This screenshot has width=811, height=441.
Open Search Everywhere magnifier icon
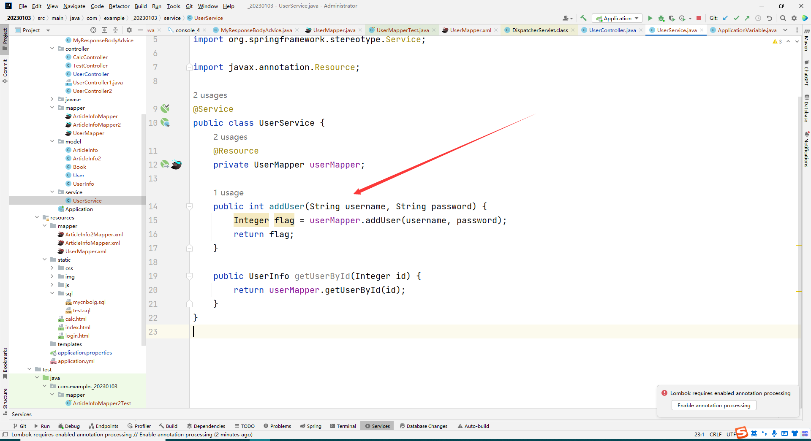(783, 18)
